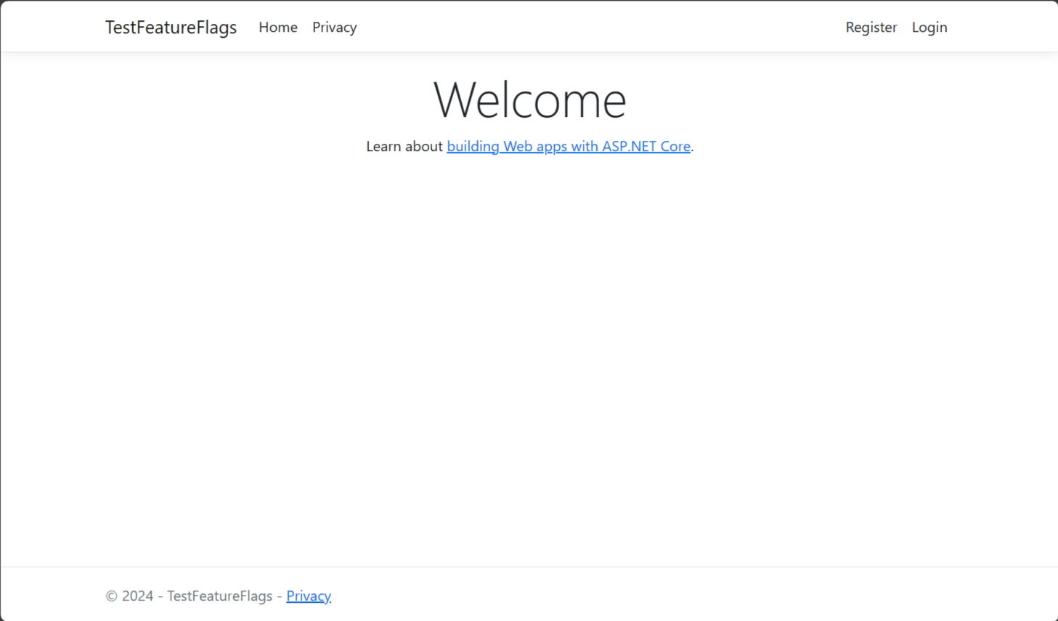Click the Welcome heading text

529,100
